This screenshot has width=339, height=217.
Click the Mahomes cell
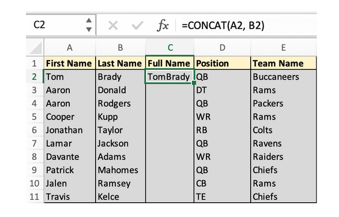(x=120, y=170)
